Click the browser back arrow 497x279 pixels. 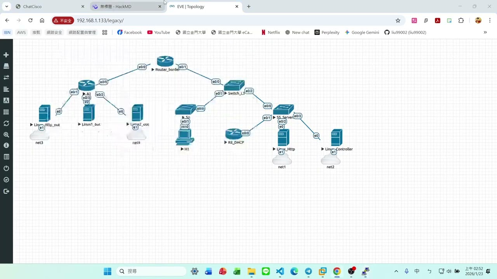[7, 21]
